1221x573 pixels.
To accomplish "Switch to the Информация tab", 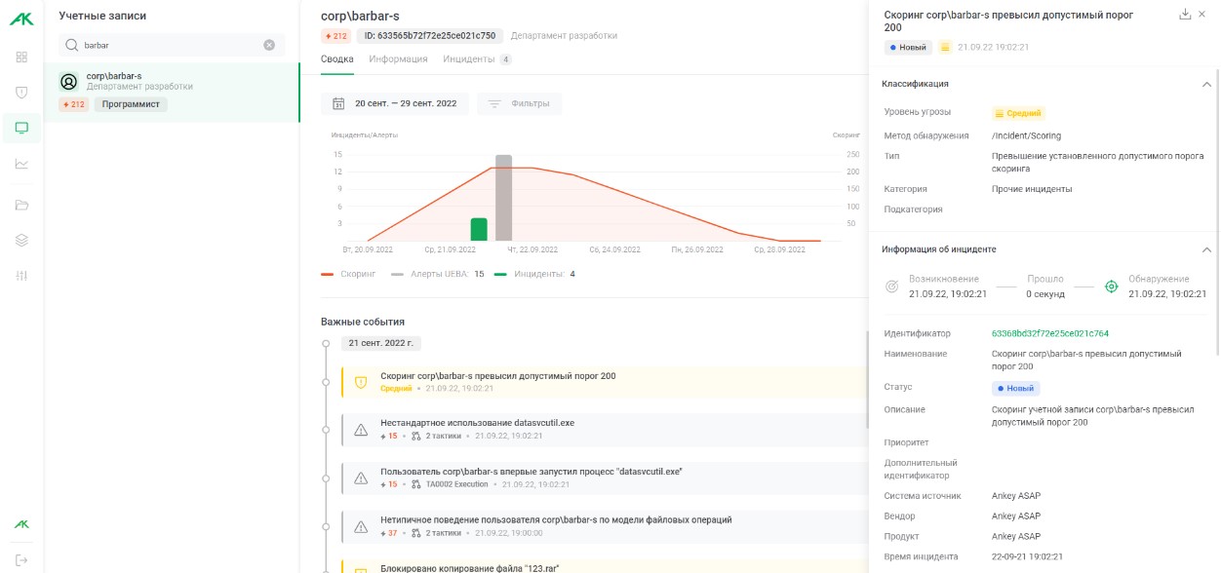I will coord(398,59).
